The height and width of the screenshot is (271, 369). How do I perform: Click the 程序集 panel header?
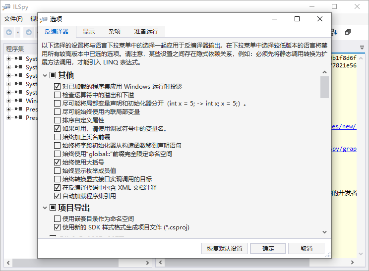click(15, 49)
